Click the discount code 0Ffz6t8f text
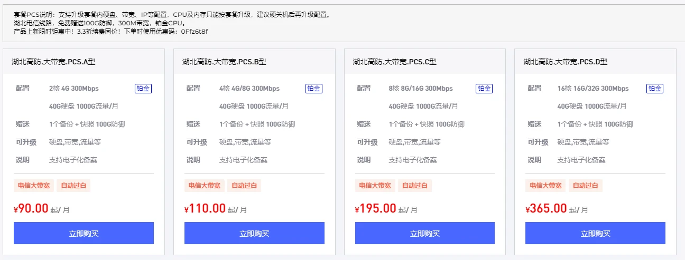The width and height of the screenshot is (685, 260). [195, 32]
